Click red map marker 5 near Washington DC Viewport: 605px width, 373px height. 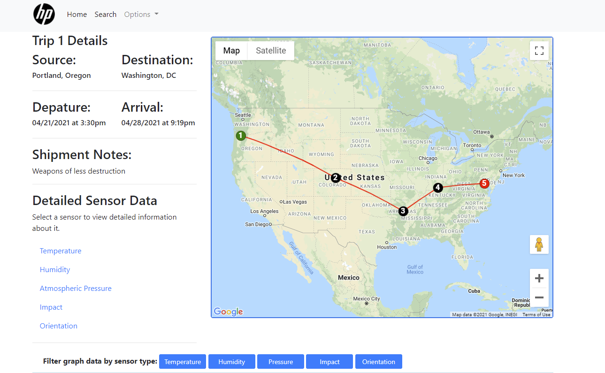(x=484, y=183)
